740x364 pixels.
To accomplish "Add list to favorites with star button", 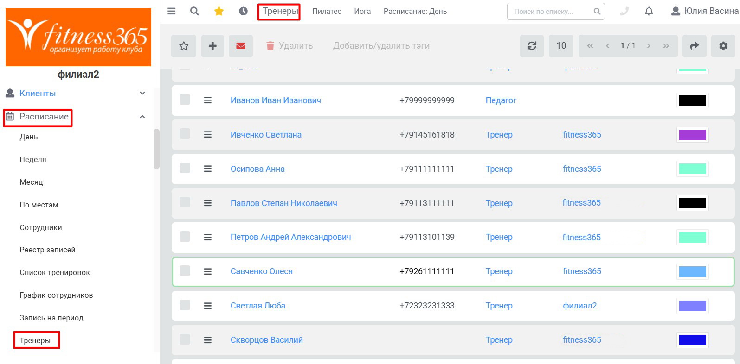I will [x=184, y=46].
